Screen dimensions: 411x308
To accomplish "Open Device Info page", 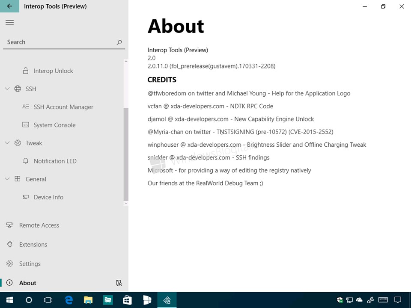I will 48,197.
